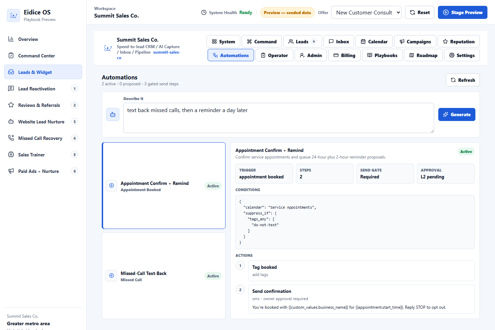
Task: Switch to the Inbox tab
Action: point(339,42)
